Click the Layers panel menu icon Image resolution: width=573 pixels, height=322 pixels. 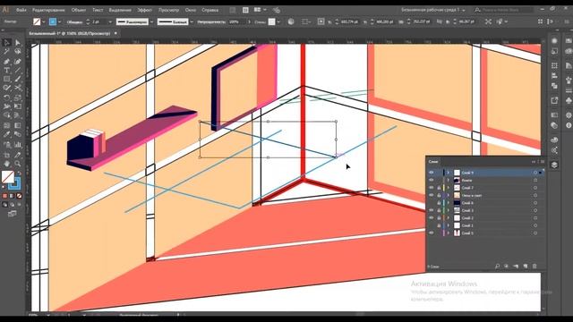(543, 161)
